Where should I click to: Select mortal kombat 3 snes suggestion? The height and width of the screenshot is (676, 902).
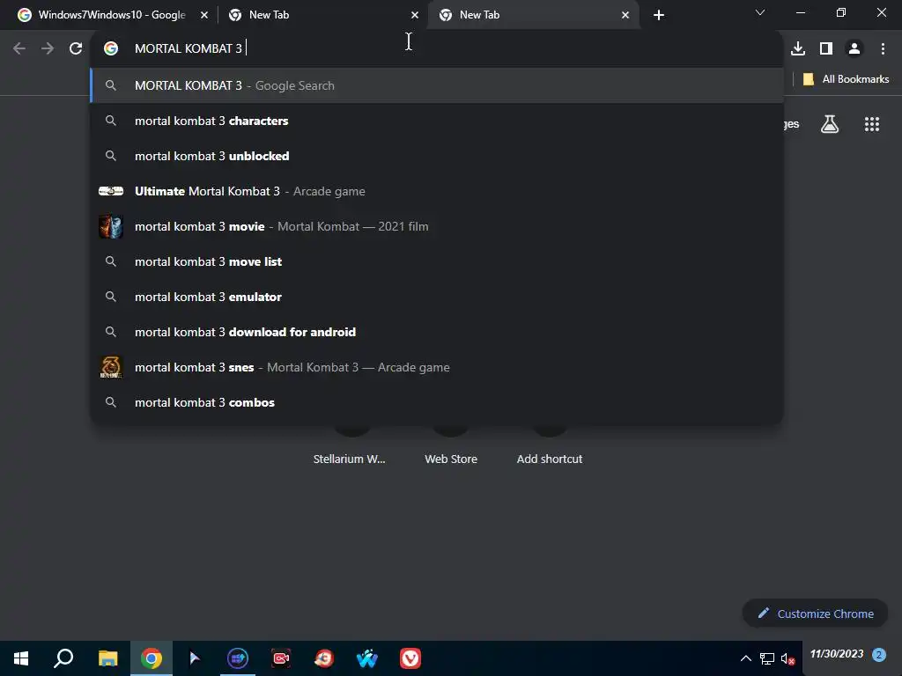[437, 367]
